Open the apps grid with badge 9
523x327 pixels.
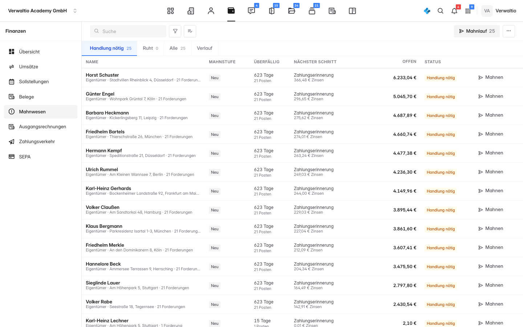[468, 11]
